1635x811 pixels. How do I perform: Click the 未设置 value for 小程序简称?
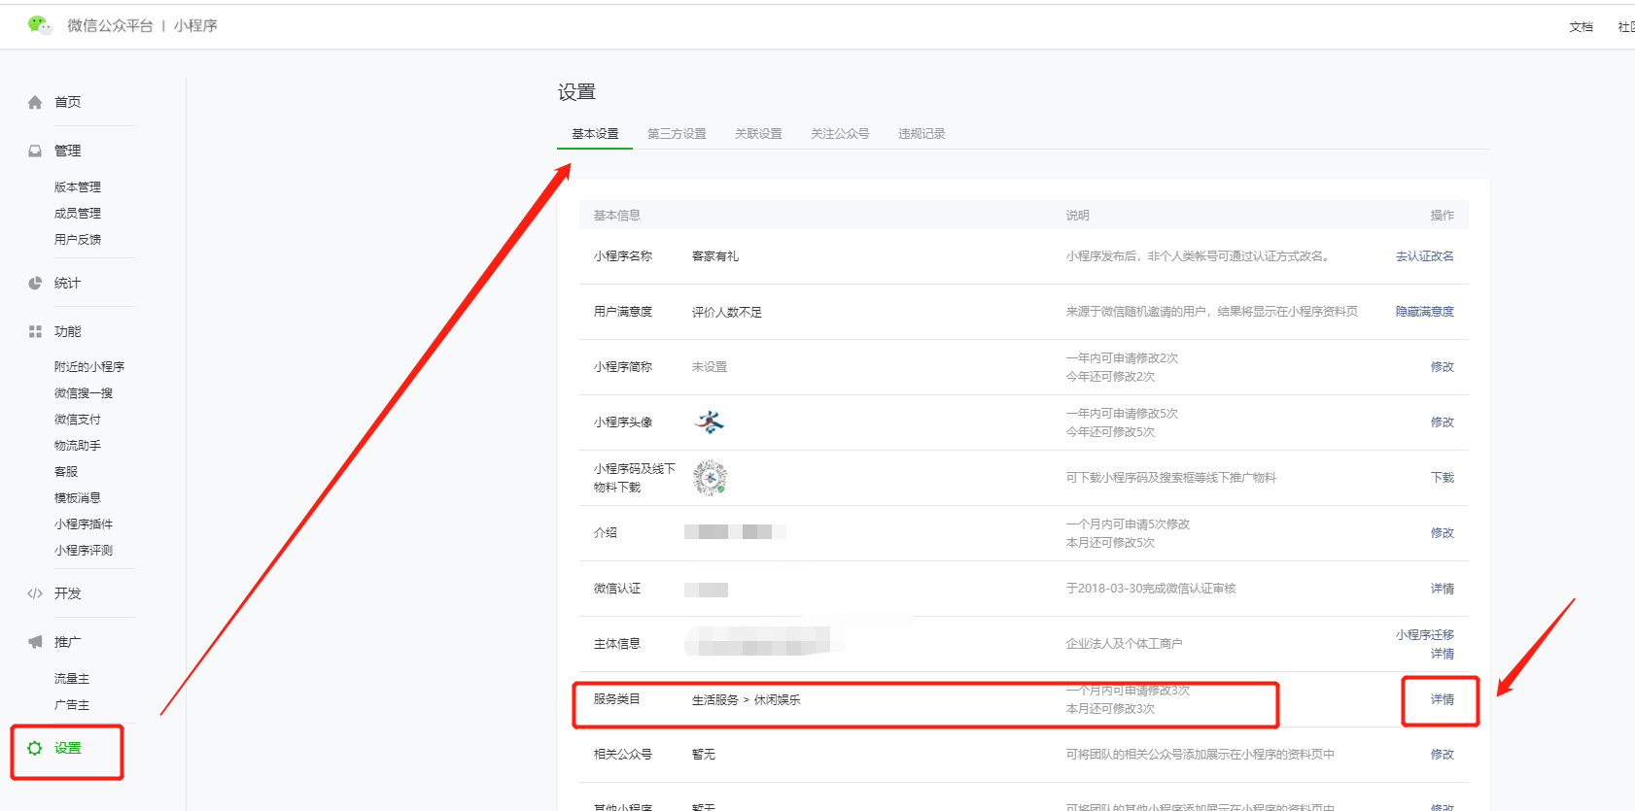(710, 366)
